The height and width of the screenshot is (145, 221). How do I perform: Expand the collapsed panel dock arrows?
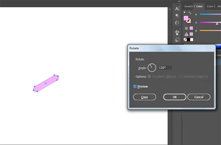pyautogui.click(x=179, y=1)
